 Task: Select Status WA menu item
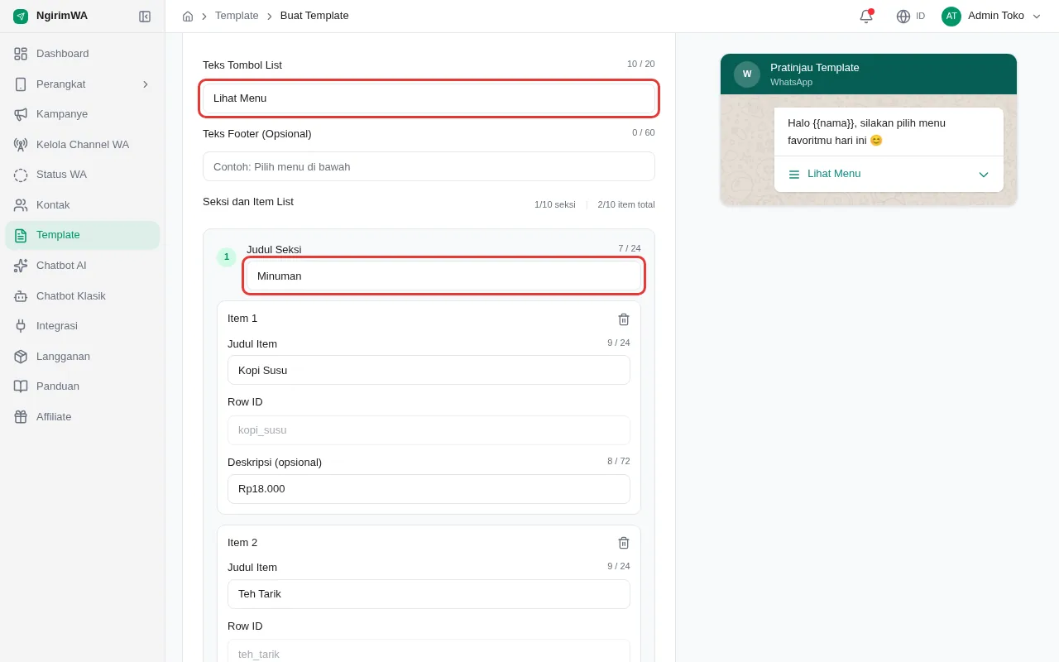(x=83, y=175)
